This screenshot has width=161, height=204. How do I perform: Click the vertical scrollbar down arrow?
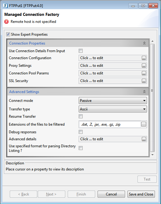pos(152,155)
